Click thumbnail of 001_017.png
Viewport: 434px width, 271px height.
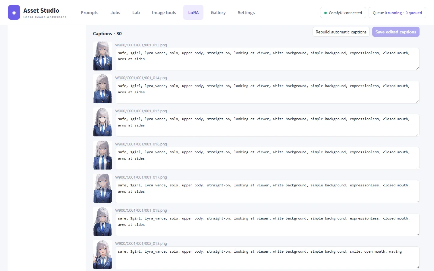point(102,188)
